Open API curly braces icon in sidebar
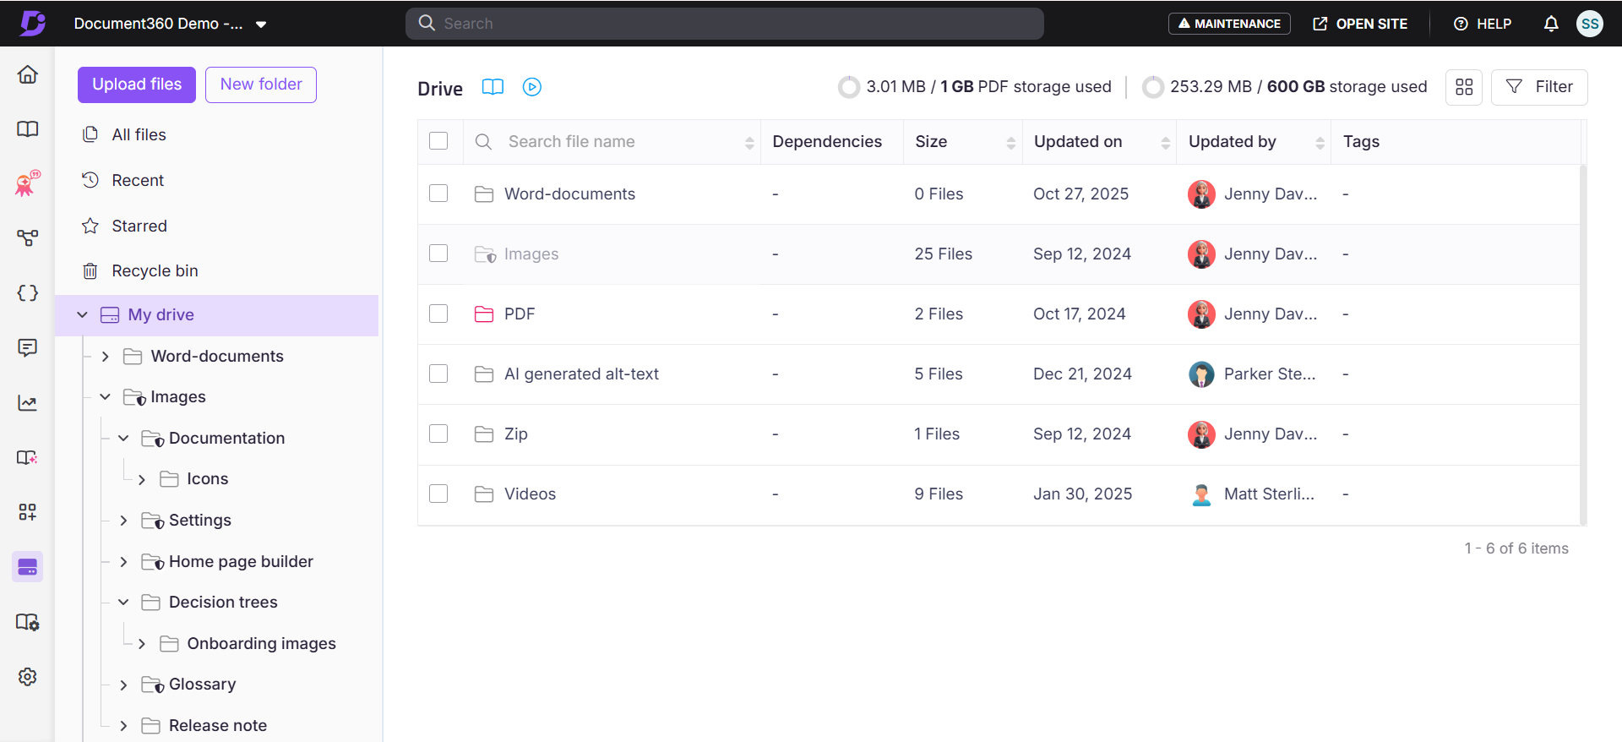The image size is (1622, 742). point(28,293)
